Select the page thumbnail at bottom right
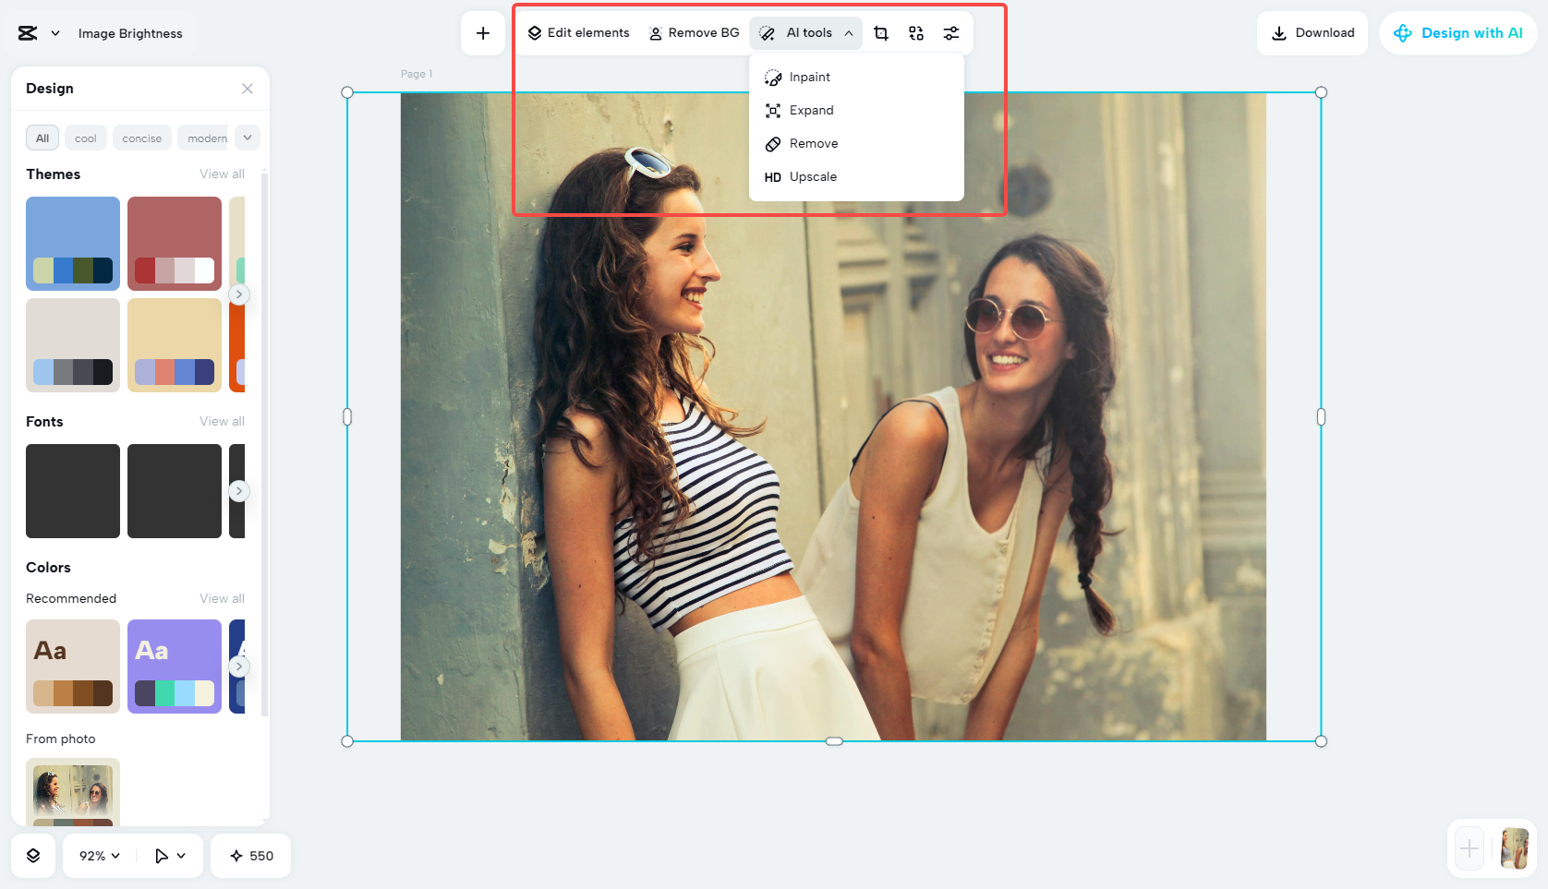Image resolution: width=1548 pixels, height=889 pixels. coord(1515,848)
